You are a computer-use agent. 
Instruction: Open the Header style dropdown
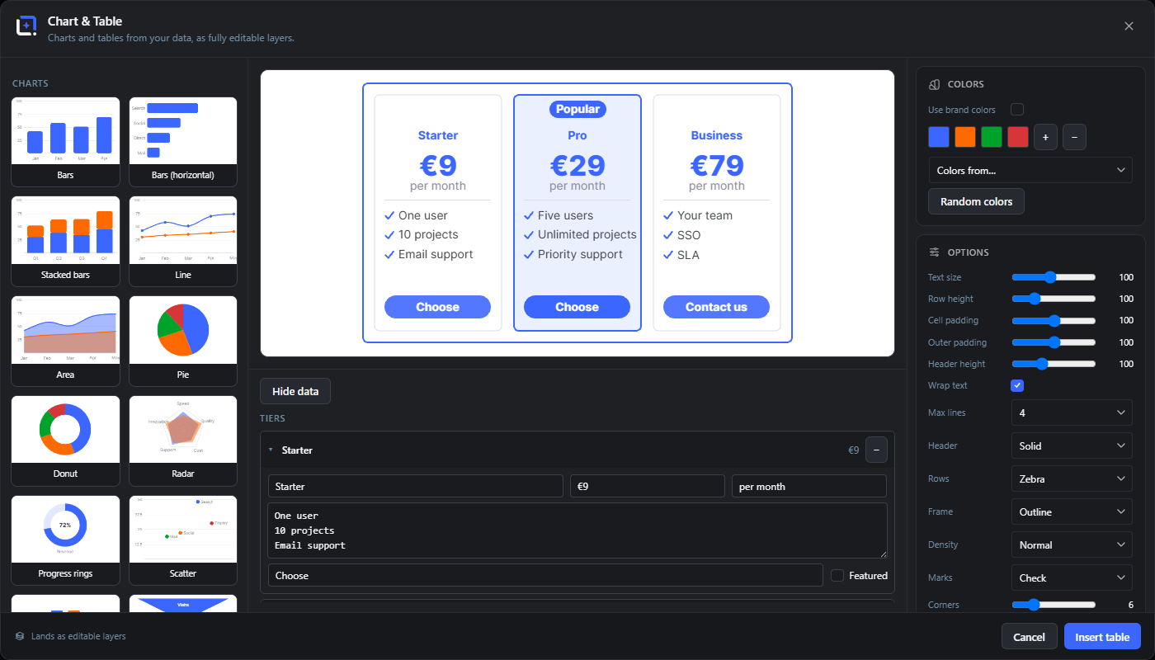pyautogui.click(x=1072, y=445)
